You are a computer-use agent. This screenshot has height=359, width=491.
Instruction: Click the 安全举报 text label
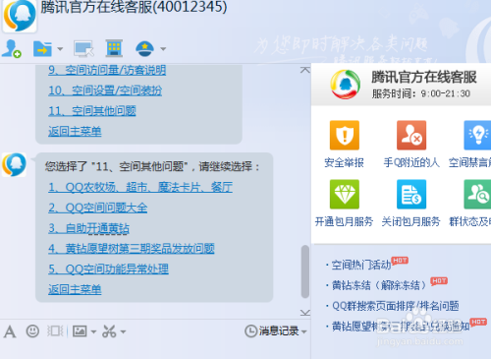[x=345, y=162]
